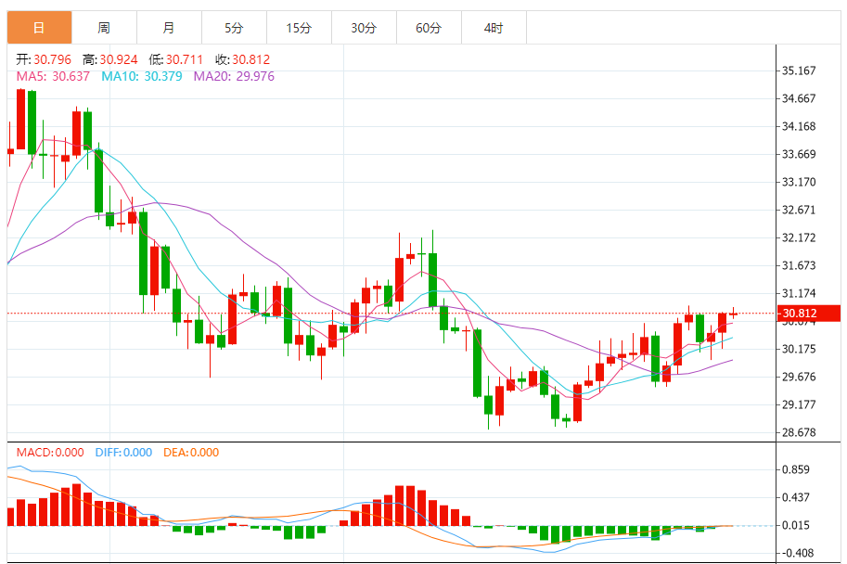847x564 pixels.
Task: Click the 30.175 price axis label
Action: pyautogui.click(x=799, y=349)
